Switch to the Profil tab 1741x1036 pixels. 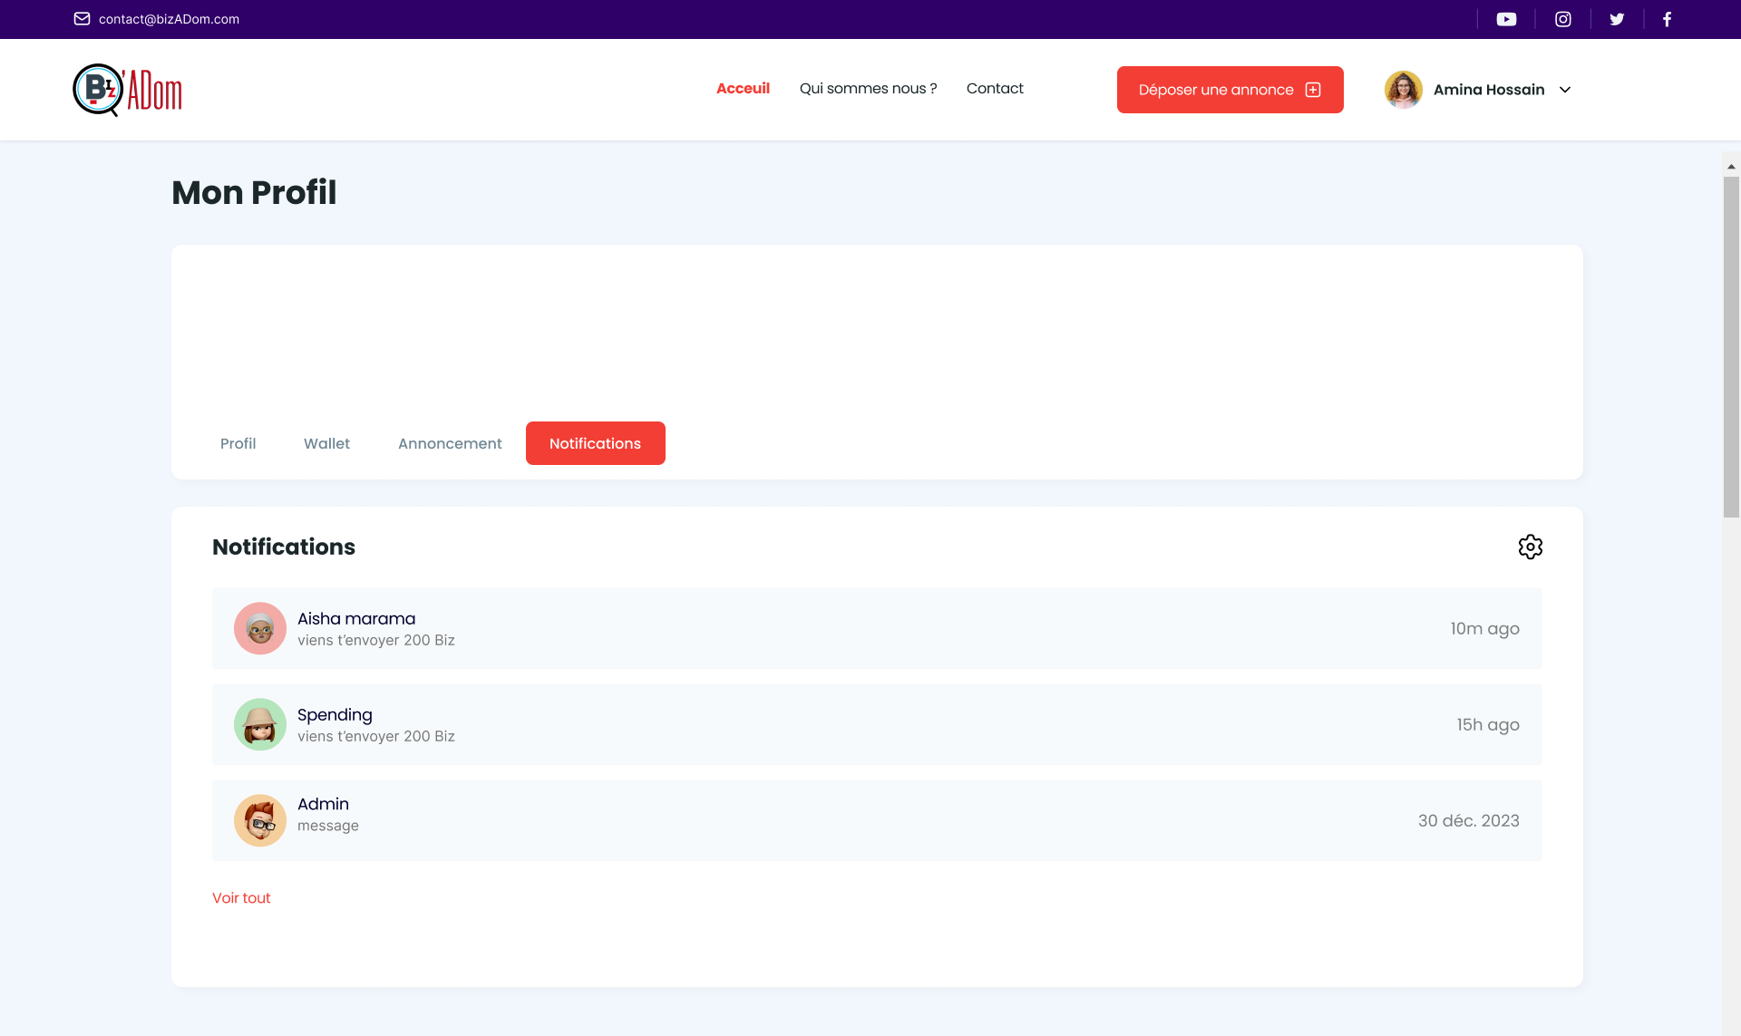pos(238,443)
